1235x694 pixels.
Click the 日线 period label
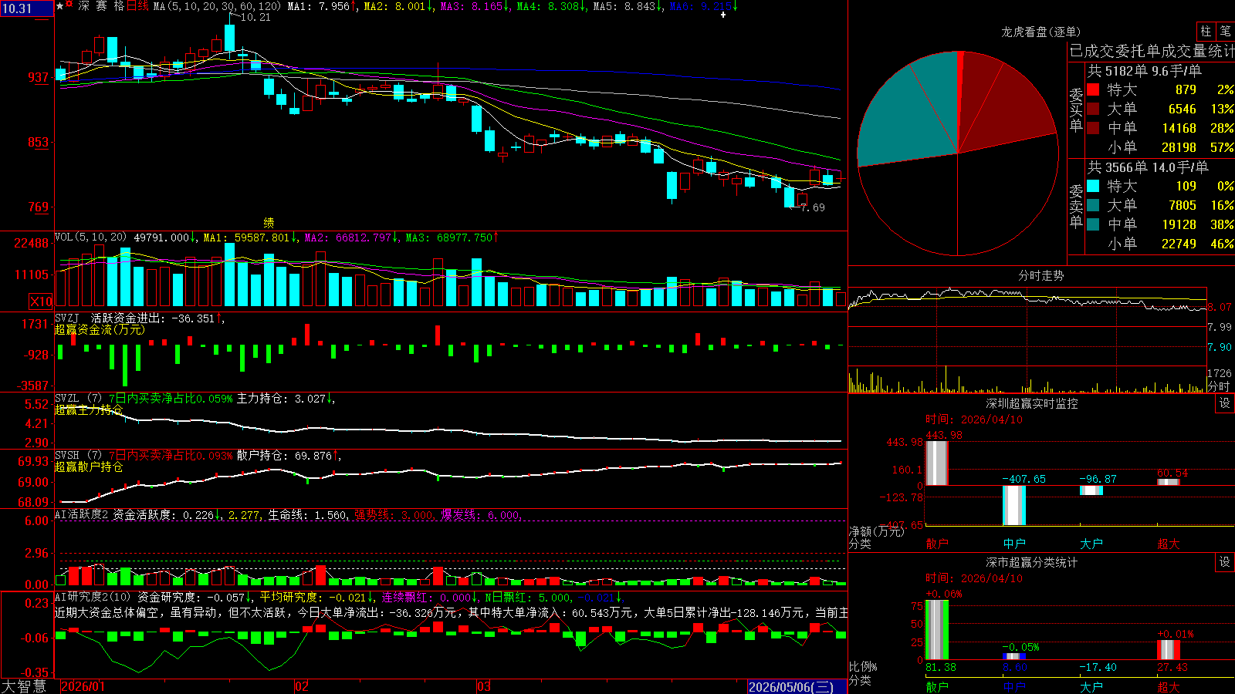pos(137,6)
